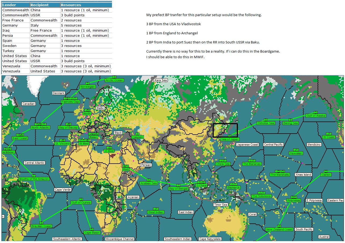The image size is (345, 243).
Task: Click the Sea of Japan label
Action: (230, 139)
